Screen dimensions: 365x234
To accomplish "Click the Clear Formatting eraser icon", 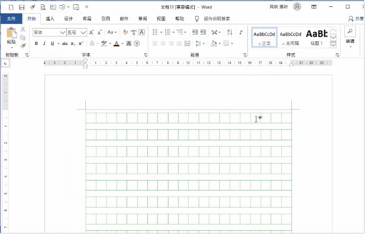I will point(126,32).
